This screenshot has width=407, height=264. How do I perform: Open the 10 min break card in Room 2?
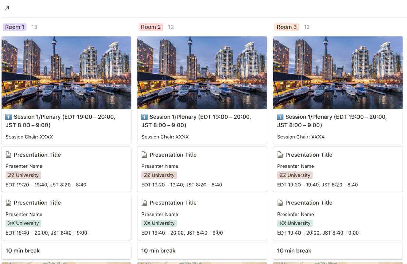202,251
